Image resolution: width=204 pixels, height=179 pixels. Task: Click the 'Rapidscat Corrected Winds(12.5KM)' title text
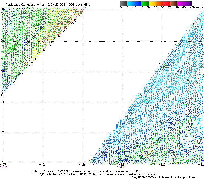pyautogui.click(x=32, y=5)
